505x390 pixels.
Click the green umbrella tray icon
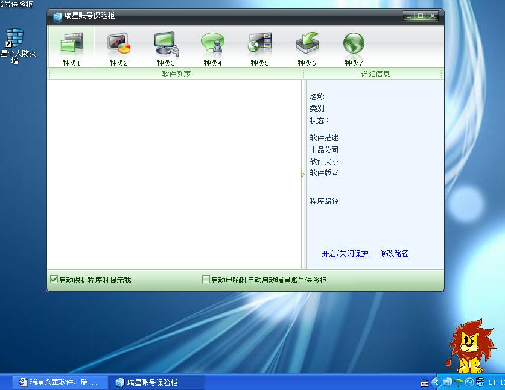coord(458,382)
